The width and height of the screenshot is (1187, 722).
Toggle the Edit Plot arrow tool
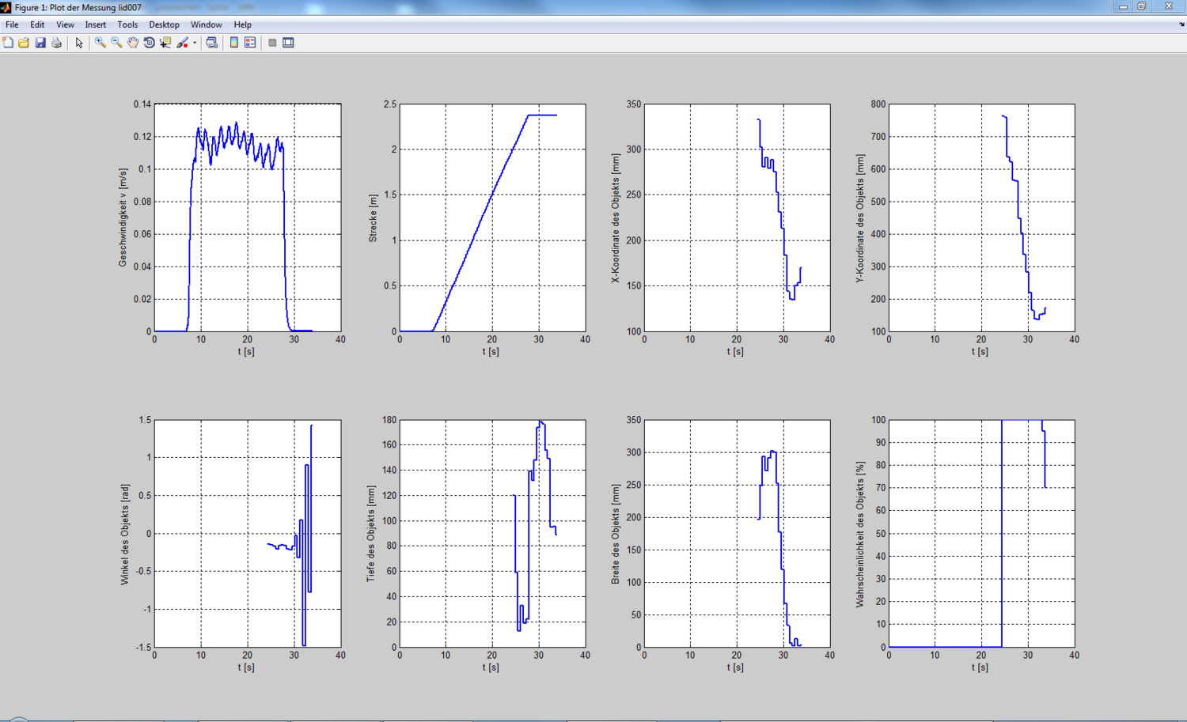[79, 43]
